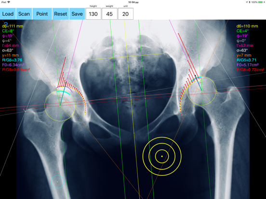Click the left P/G5=0.59/cm² value

point(16,70)
